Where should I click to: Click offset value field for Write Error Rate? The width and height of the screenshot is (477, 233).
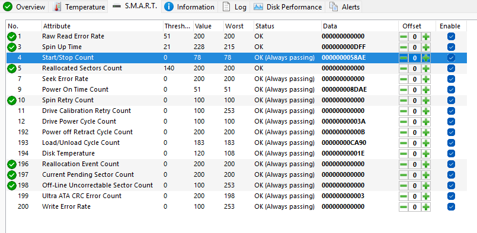[415, 207]
